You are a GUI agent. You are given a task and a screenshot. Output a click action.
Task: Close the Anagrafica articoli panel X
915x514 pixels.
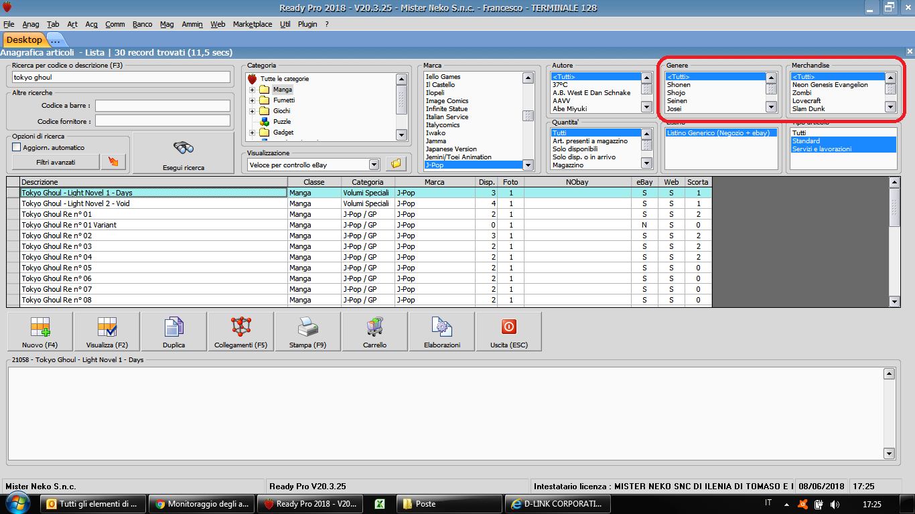point(910,52)
